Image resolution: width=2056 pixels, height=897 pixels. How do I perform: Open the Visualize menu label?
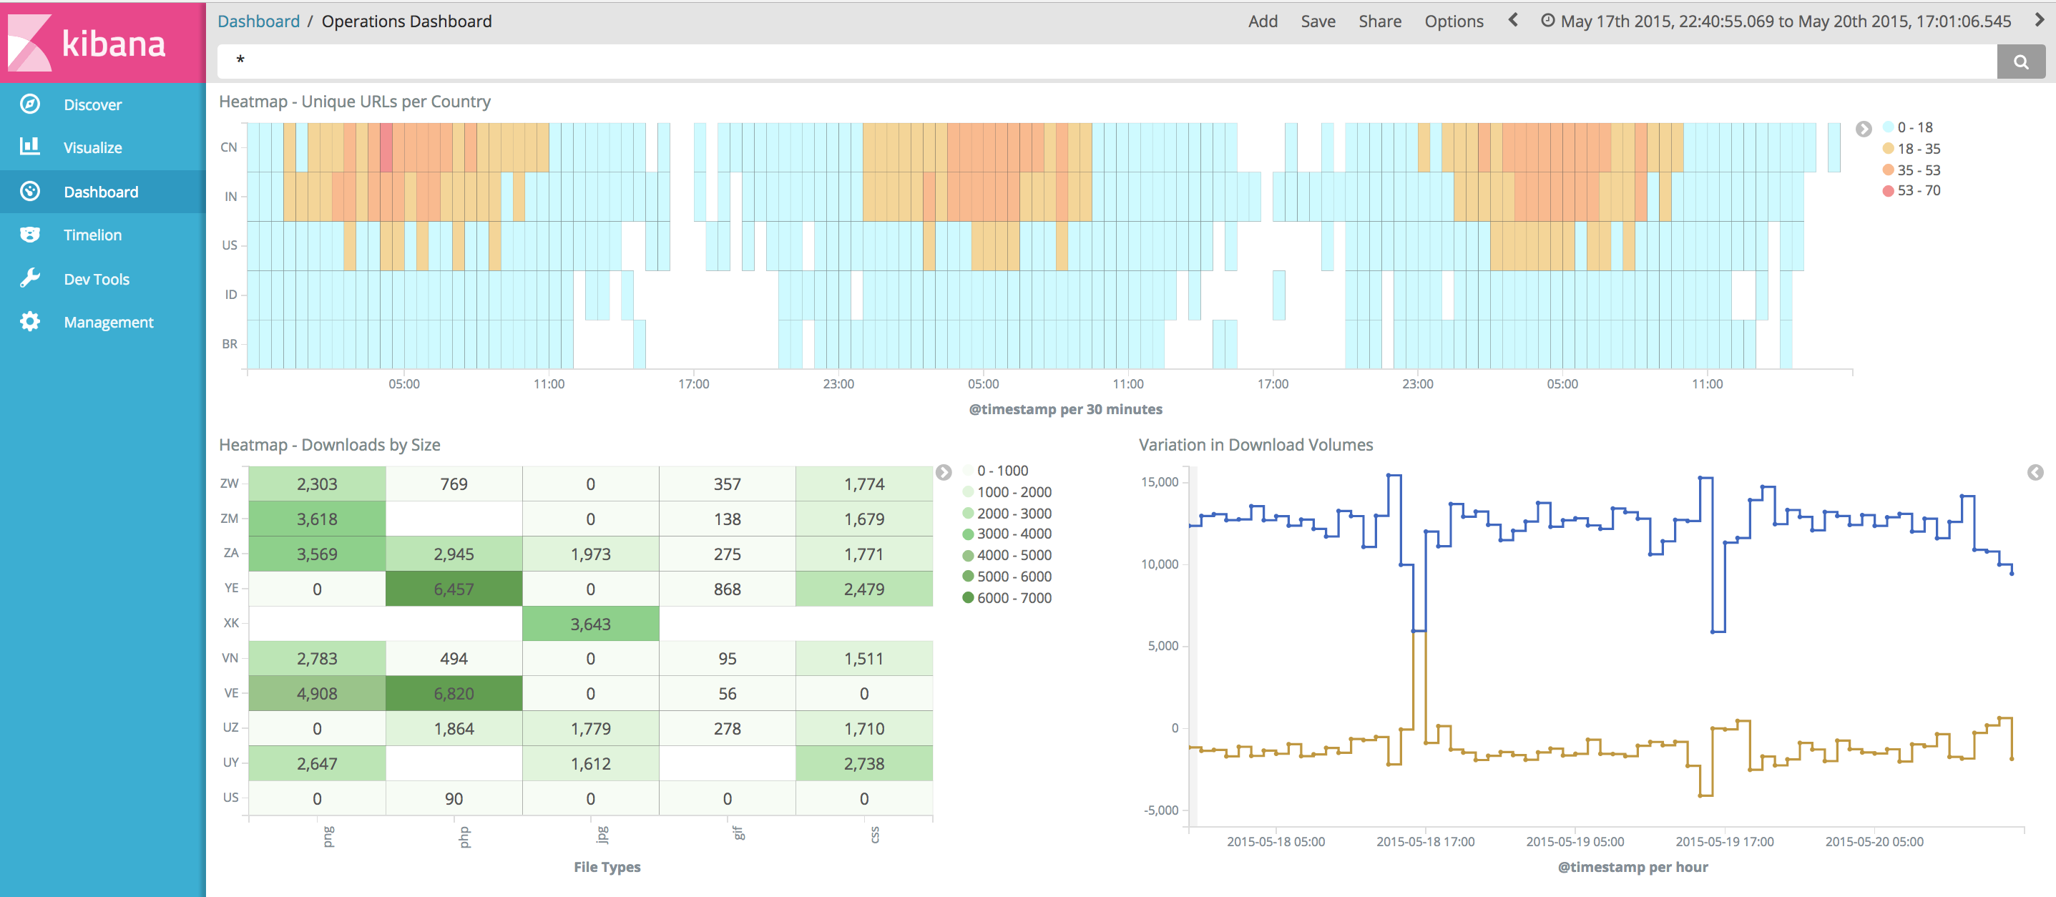tap(92, 147)
